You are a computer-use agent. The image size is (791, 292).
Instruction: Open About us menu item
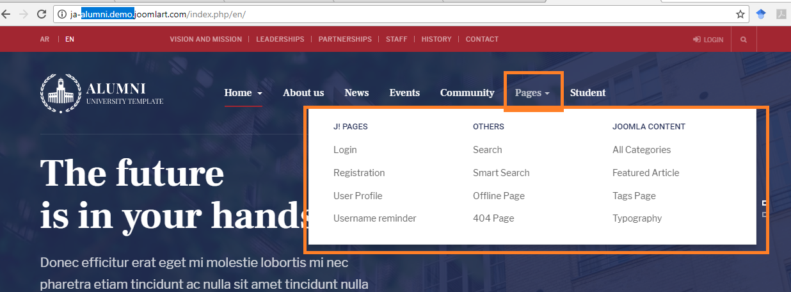[x=303, y=93]
